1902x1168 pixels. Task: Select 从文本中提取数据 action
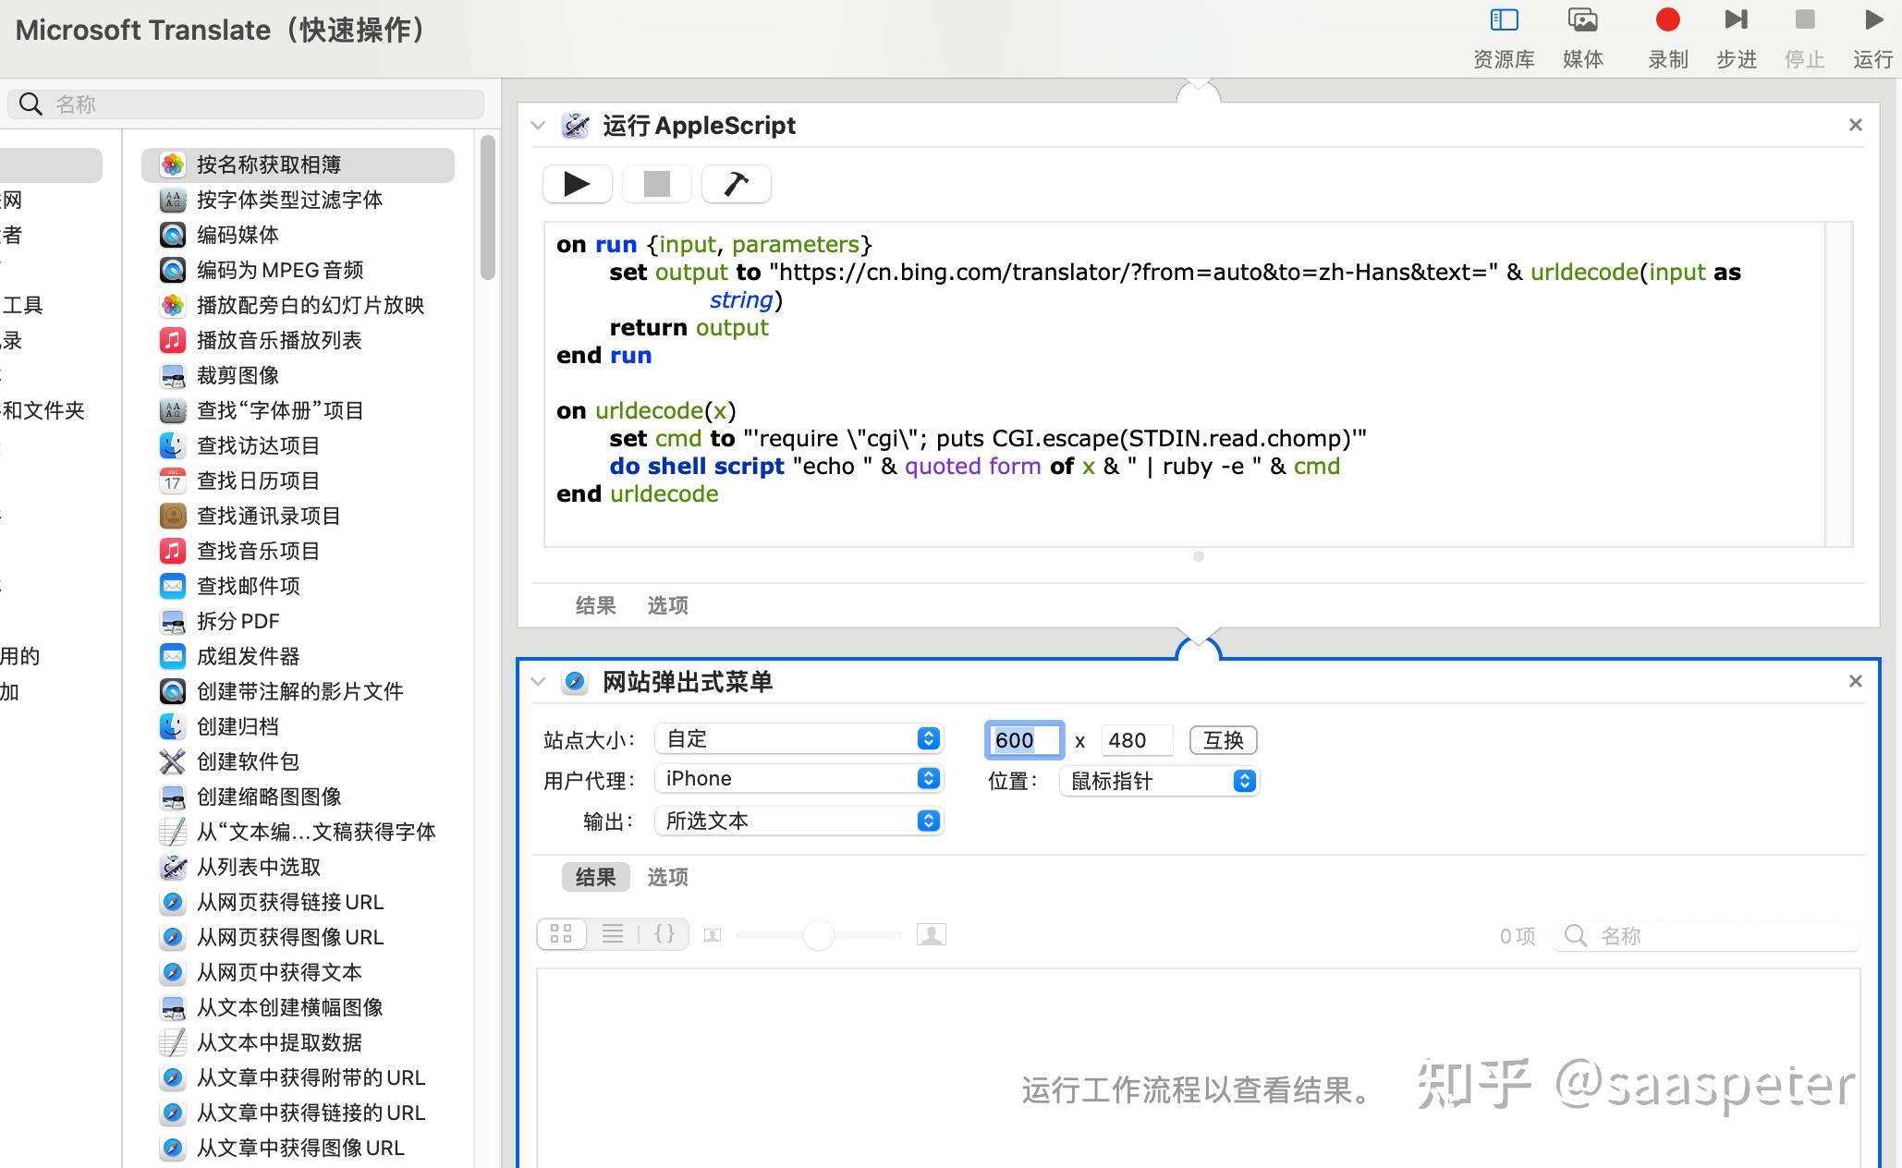click(x=298, y=1042)
